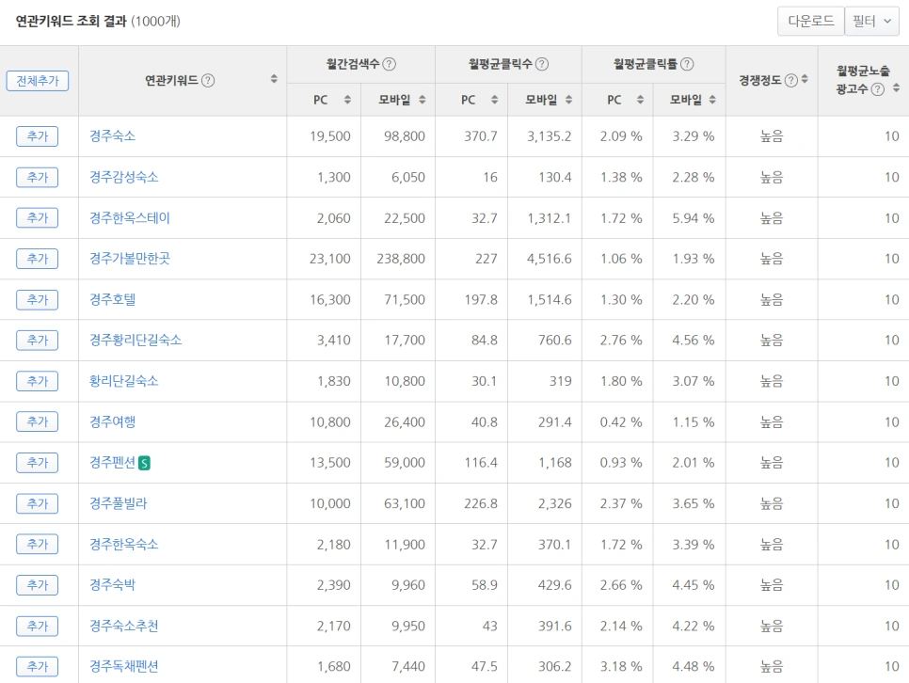The width and height of the screenshot is (909, 683).
Task: Open the 경주한옥숙소 keyword link
Action: point(124,545)
